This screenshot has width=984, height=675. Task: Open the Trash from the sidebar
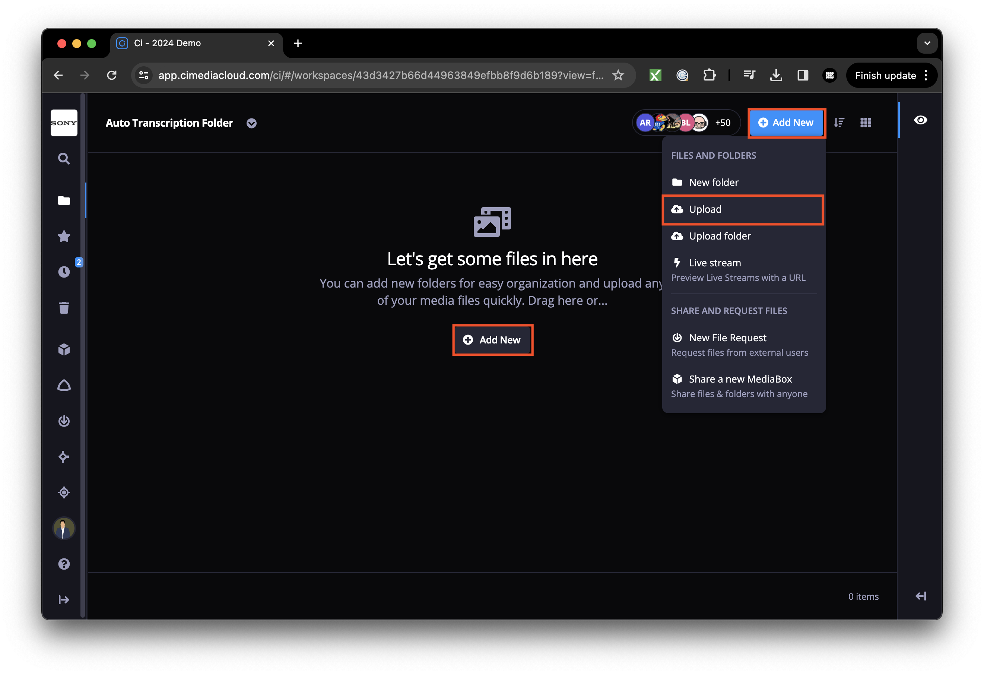[64, 308]
